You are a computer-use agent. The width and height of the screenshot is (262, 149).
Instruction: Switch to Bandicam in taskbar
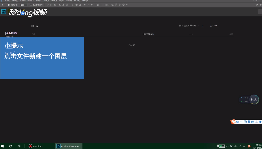coord(36,146)
